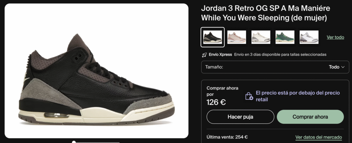The height and width of the screenshot is (143, 352).
Task: Select the black colorway thumbnail
Action: coord(212,37)
